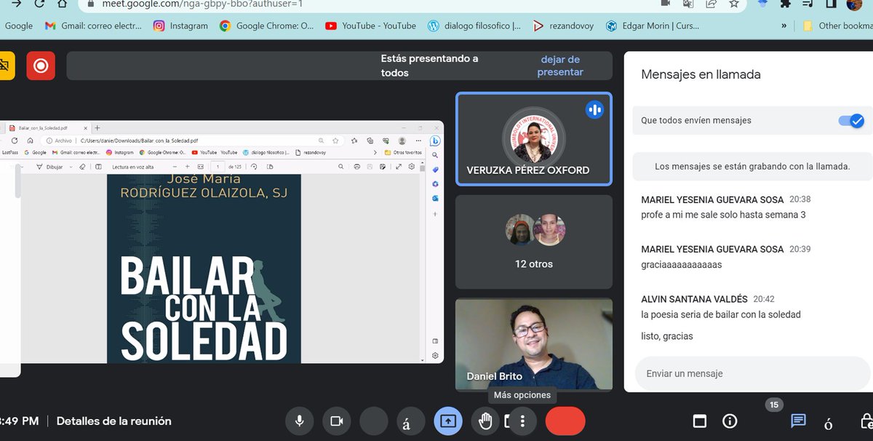Open the 'Edgar Morin | Curs...' bookmark
The height and width of the screenshot is (441, 873).
coord(653,25)
